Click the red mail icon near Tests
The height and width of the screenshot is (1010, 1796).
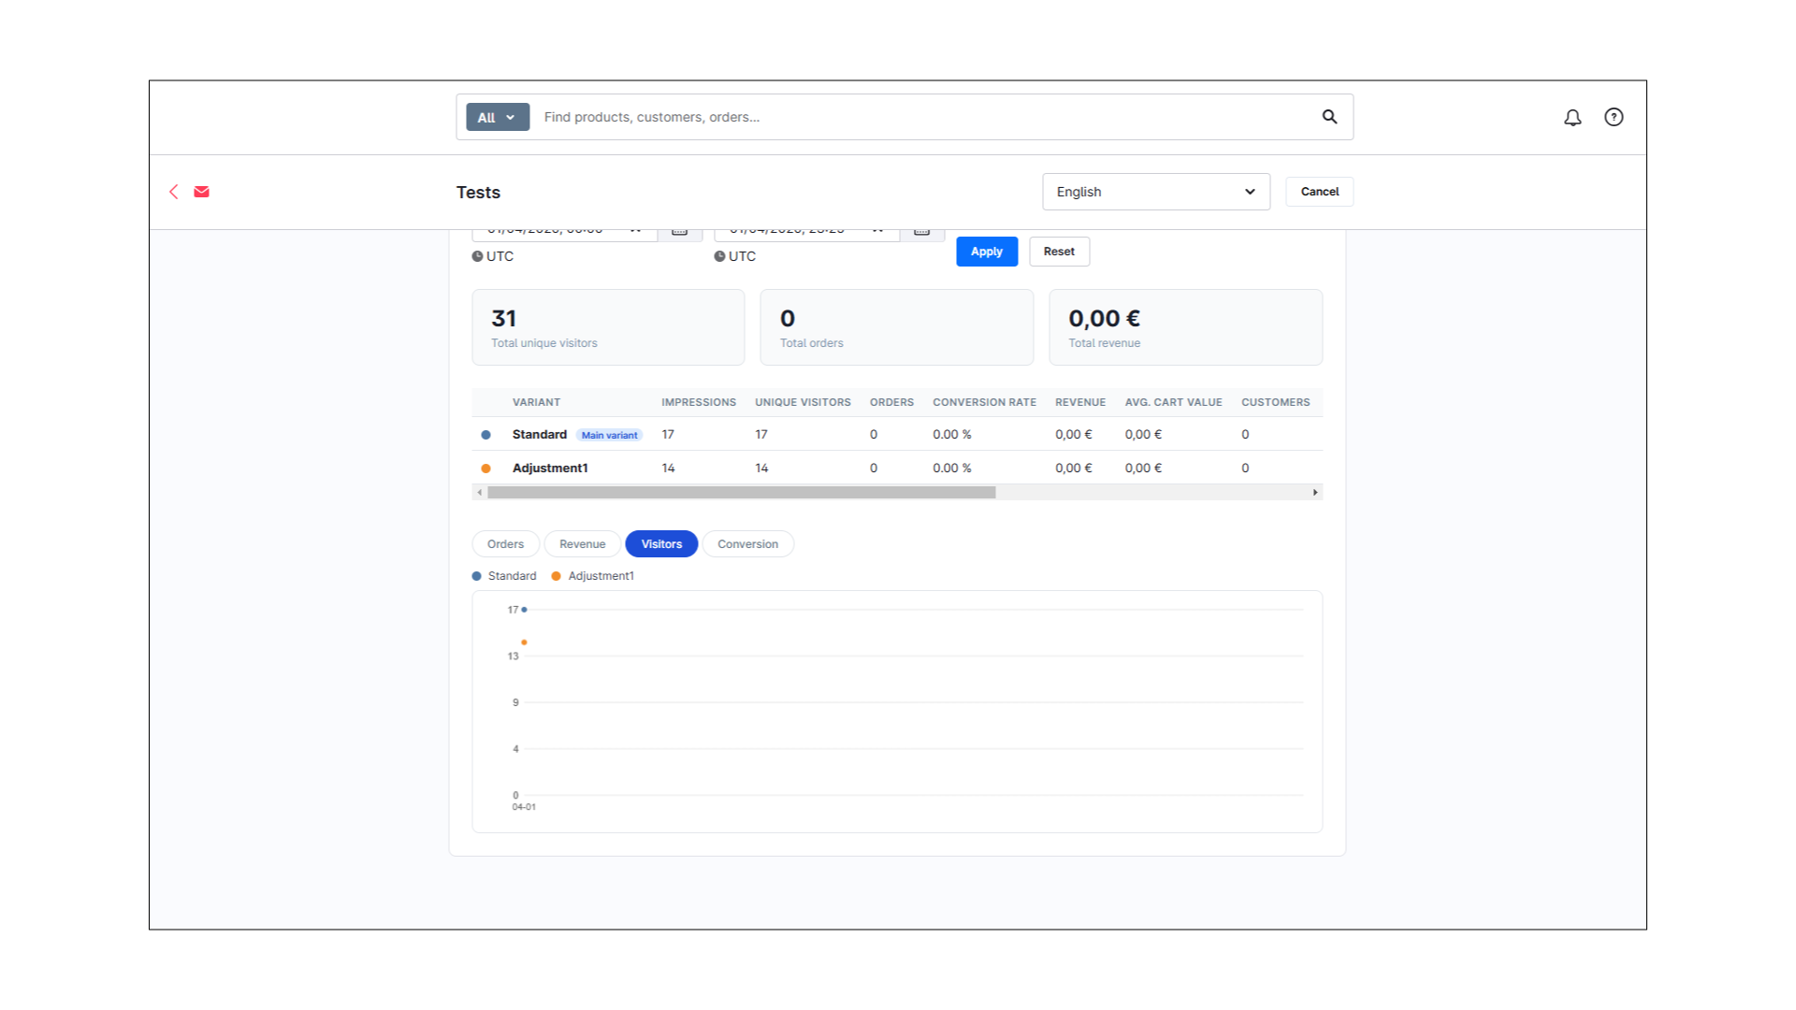201,192
